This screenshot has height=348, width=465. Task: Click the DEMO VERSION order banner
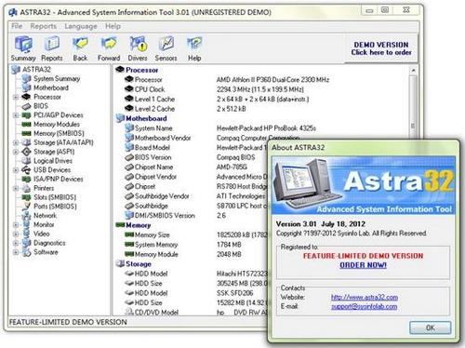[x=381, y=48]
